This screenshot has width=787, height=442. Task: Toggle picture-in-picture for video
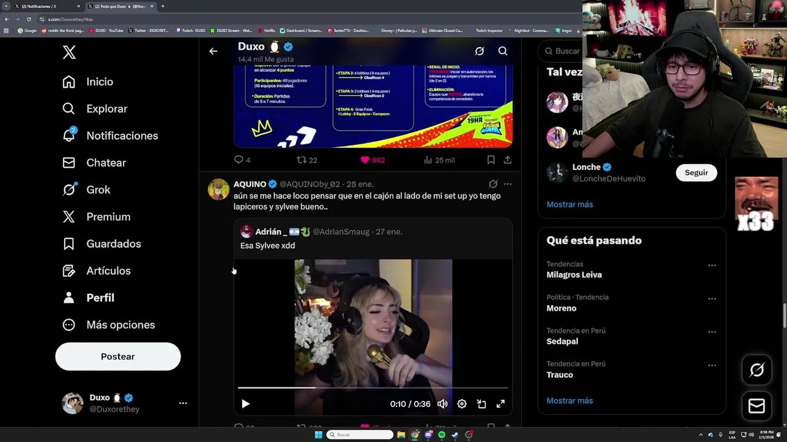click(x=481, y=404)
